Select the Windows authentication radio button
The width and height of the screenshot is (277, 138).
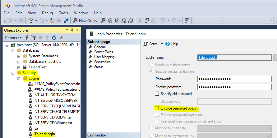(x=151, y=65)
